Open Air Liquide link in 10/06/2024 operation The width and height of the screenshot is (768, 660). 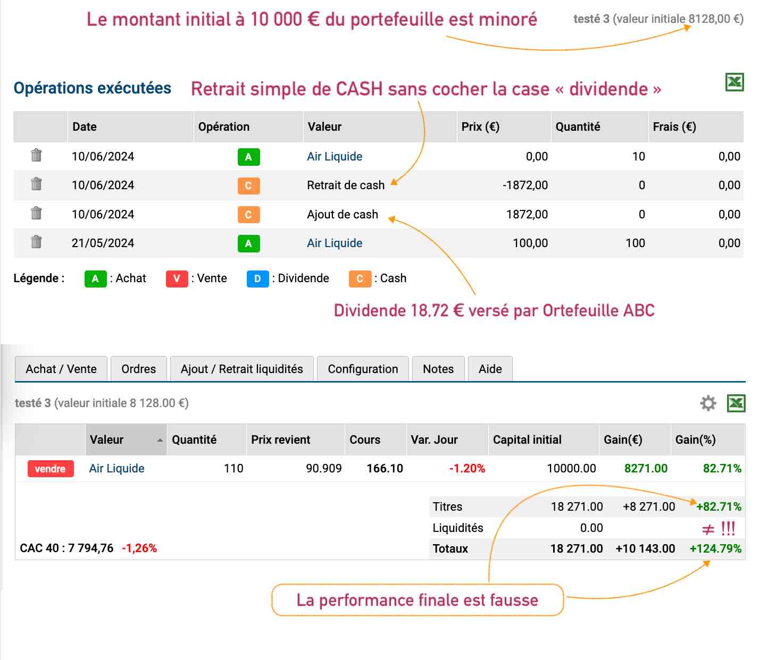(x=335, y=156)
